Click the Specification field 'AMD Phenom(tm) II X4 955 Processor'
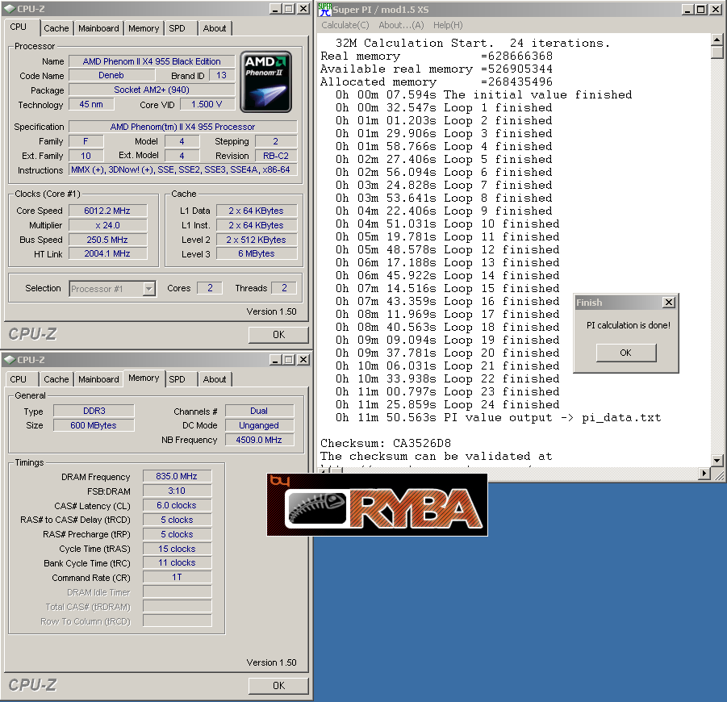This screenshot has height=702, width=727. tap(182, 127)
